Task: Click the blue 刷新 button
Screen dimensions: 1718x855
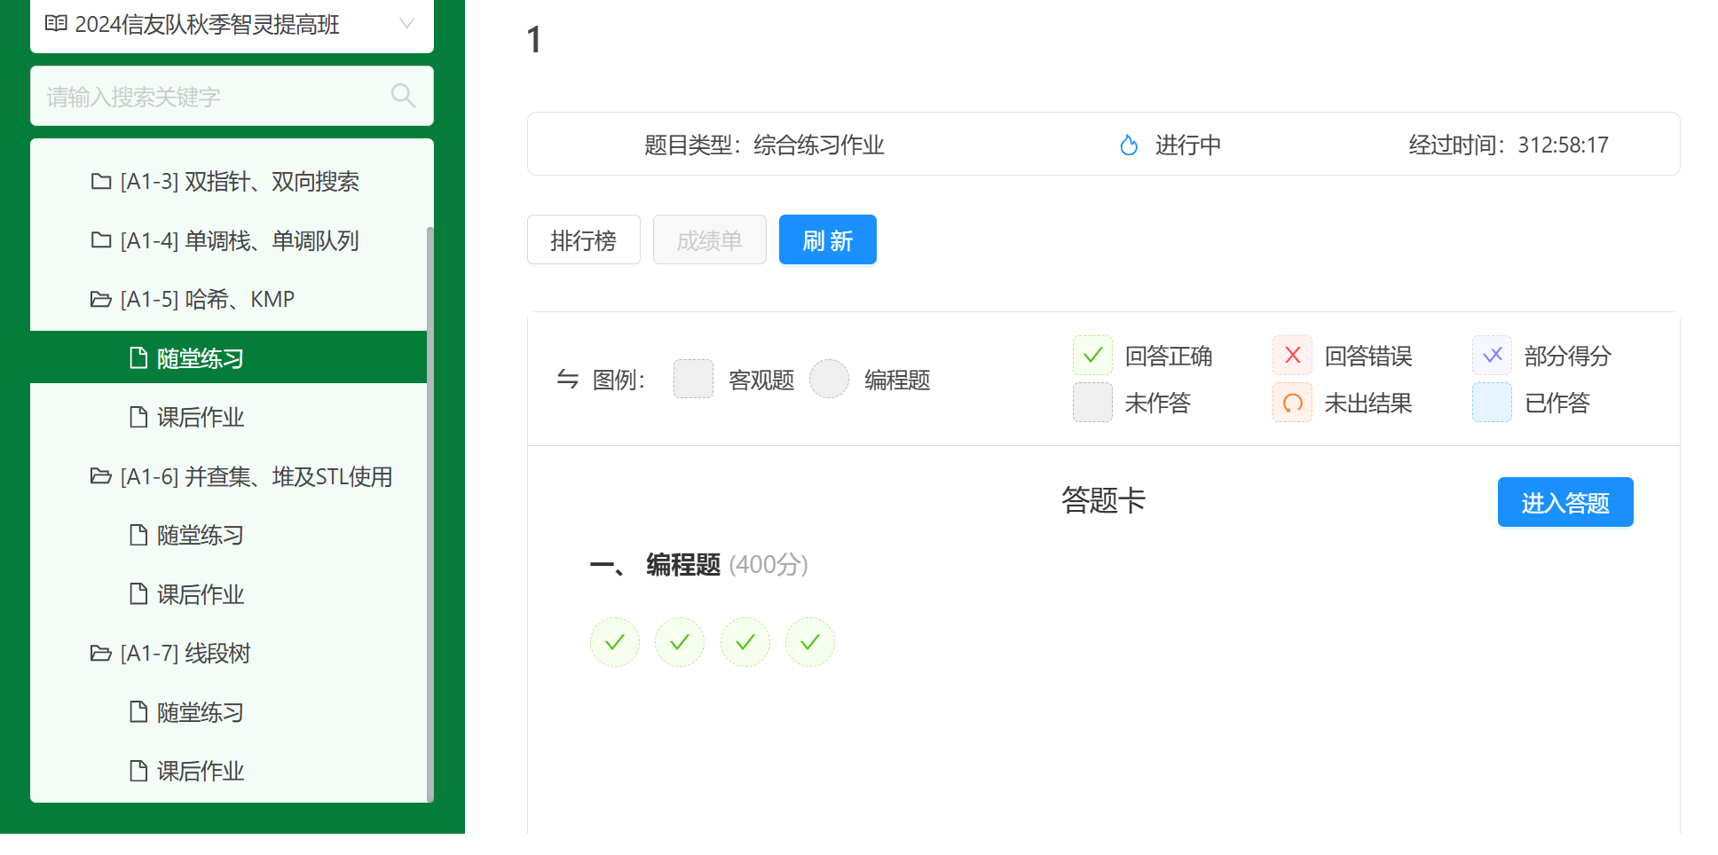Action: pos(827,240)
